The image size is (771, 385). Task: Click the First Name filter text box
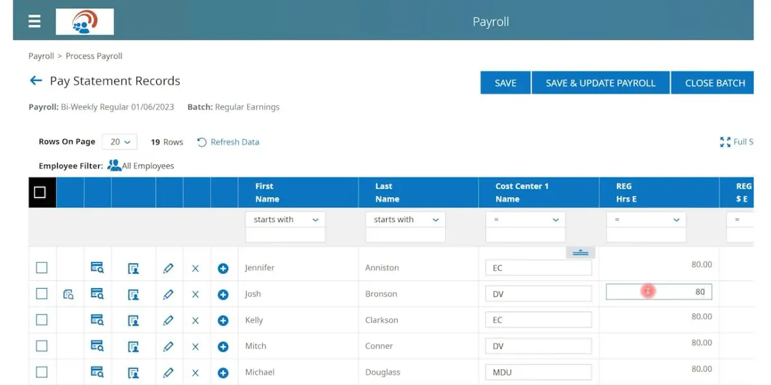pyautogui.click(x=285, y=235)
